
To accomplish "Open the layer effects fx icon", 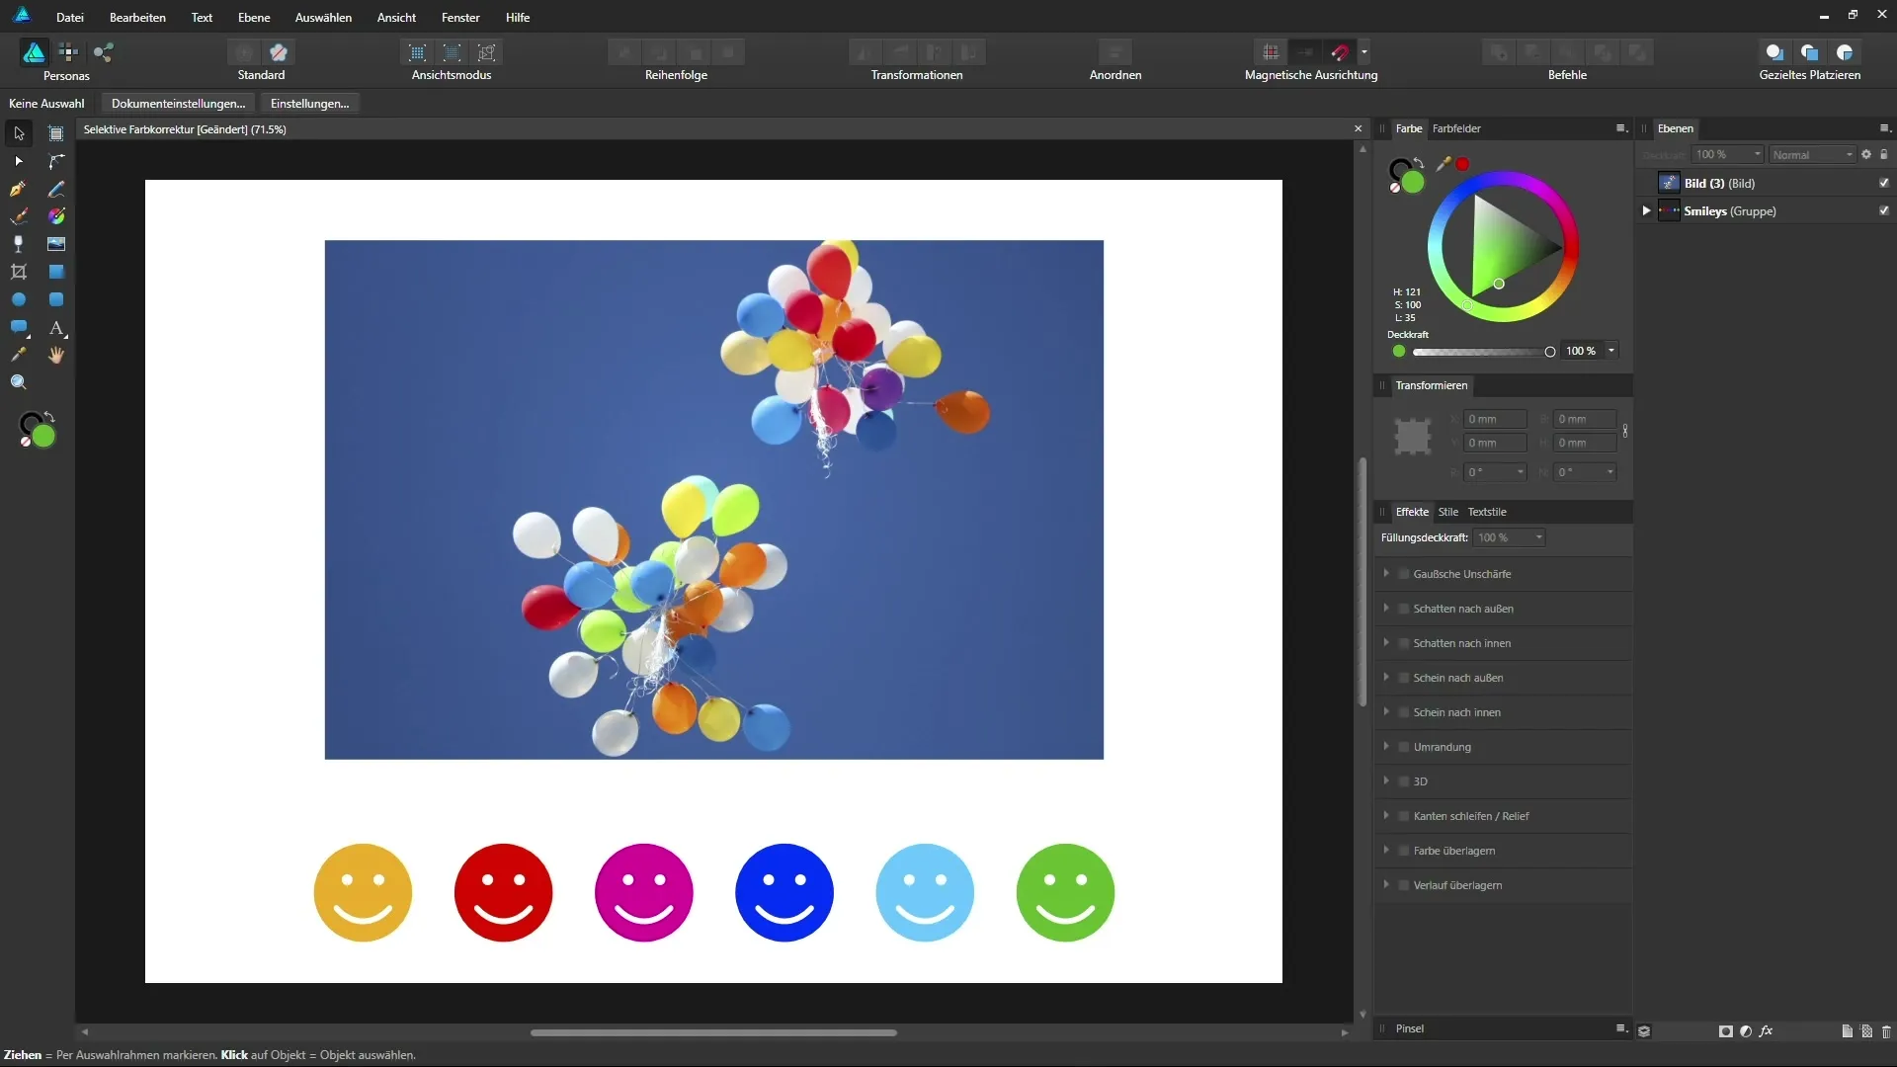I will pos(1766,1030).
